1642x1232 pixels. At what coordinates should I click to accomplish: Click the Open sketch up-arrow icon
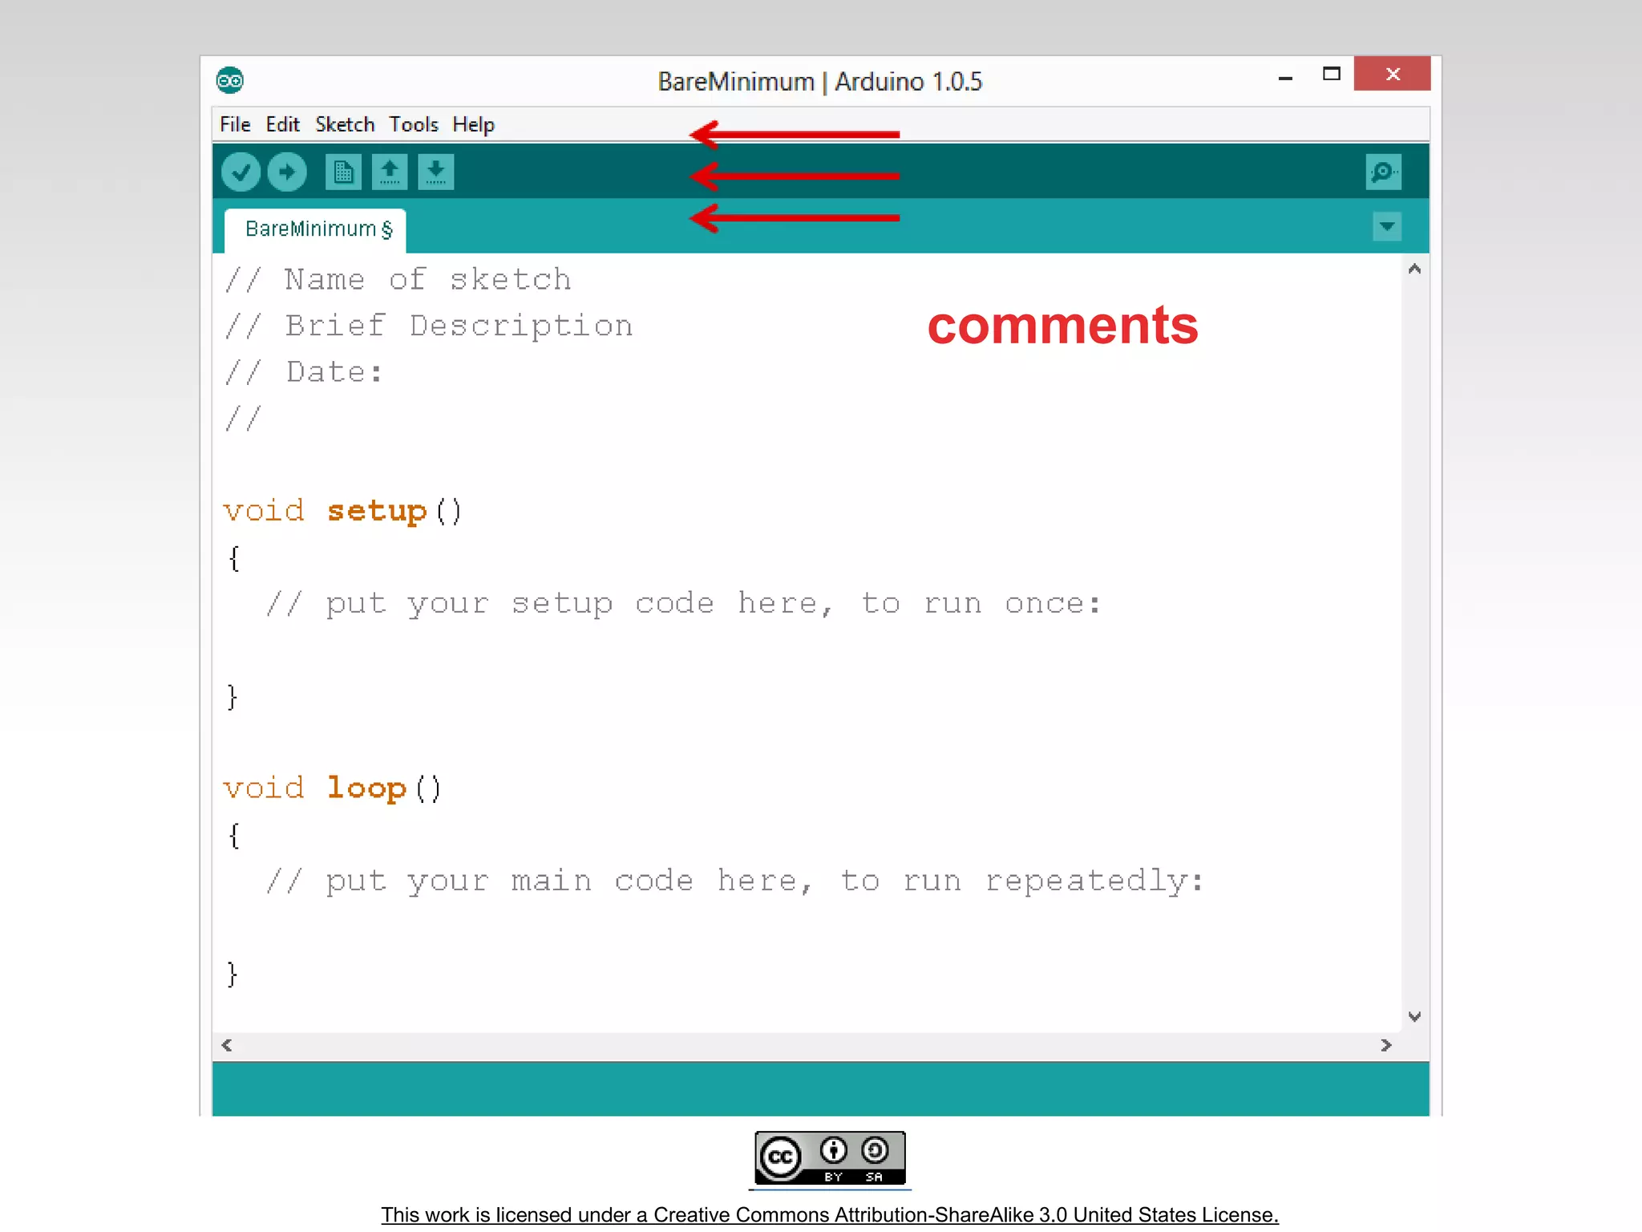coord(390,172)
